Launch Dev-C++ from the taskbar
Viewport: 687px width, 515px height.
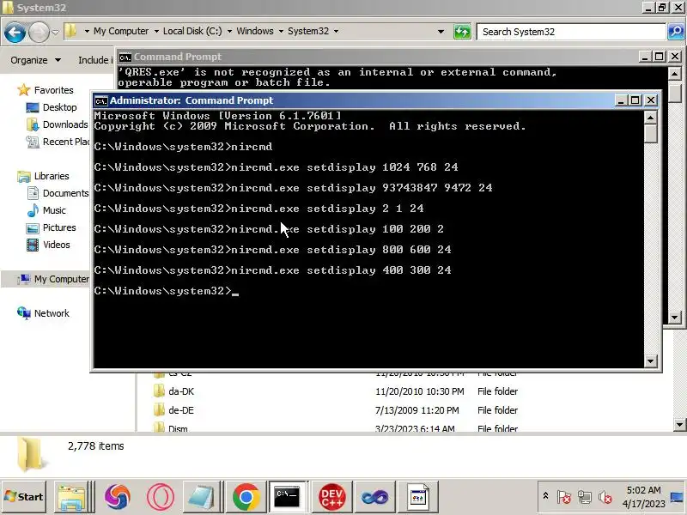point(331,497)
